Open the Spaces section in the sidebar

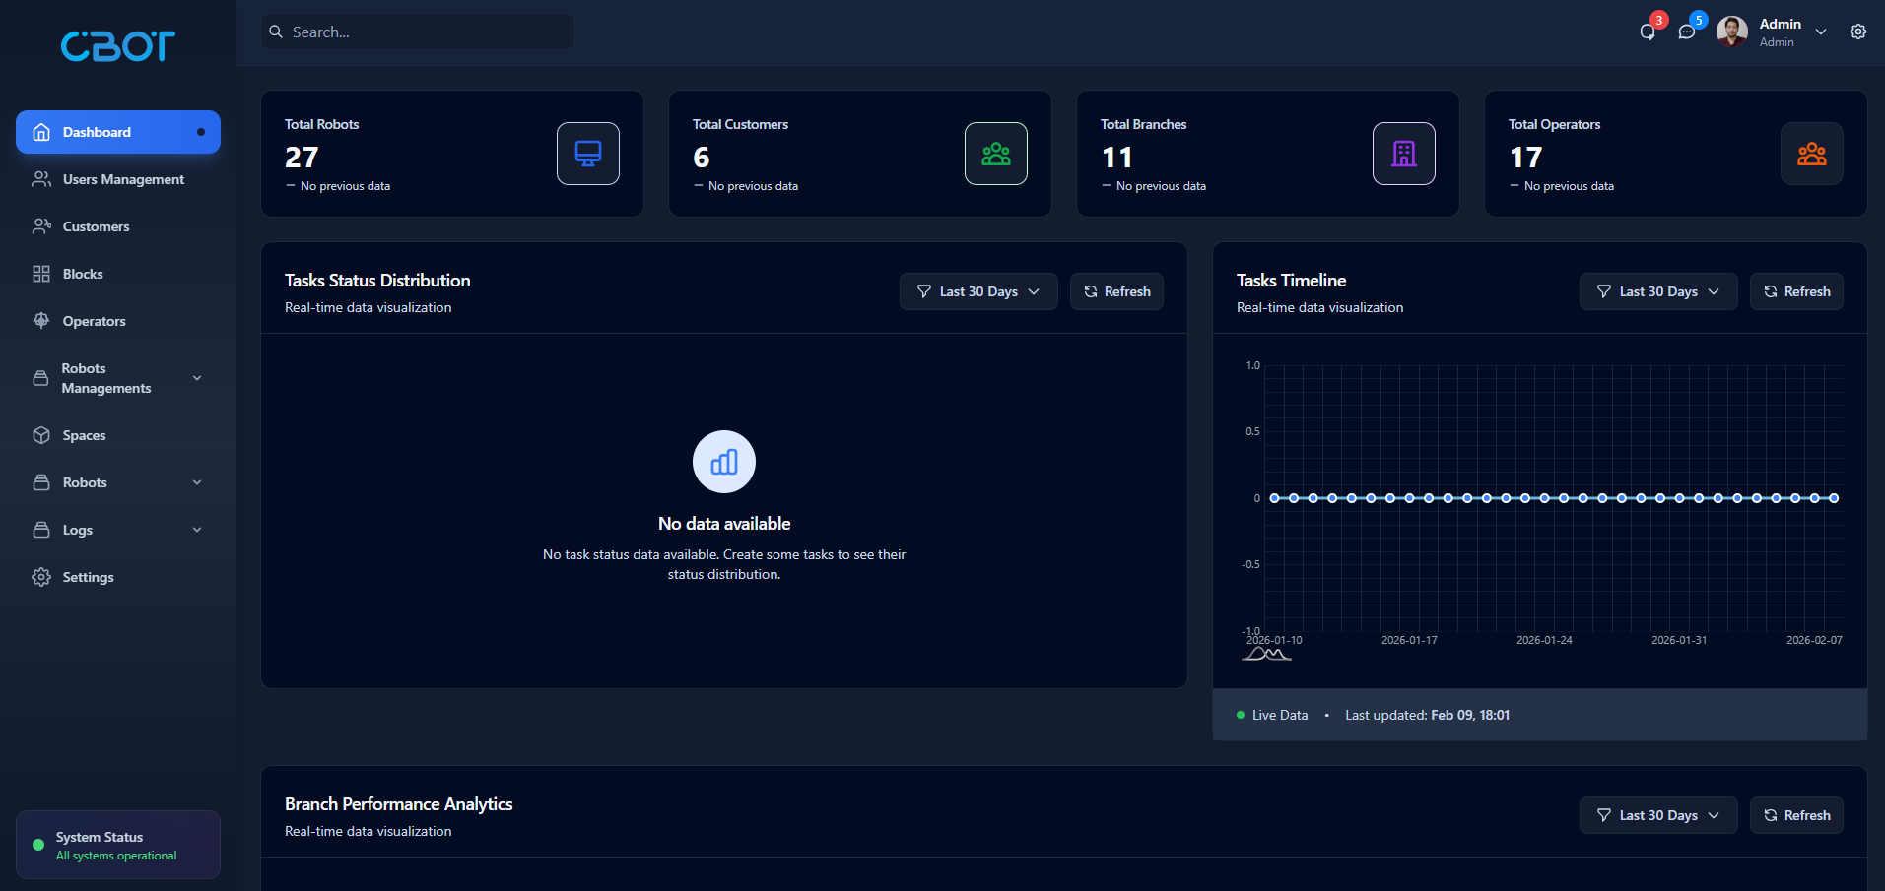tap(84, 434)
